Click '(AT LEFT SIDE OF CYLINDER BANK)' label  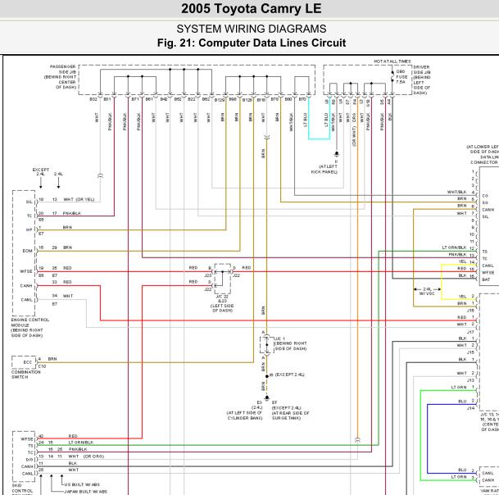pyautogui.click(x=244, y=416)
